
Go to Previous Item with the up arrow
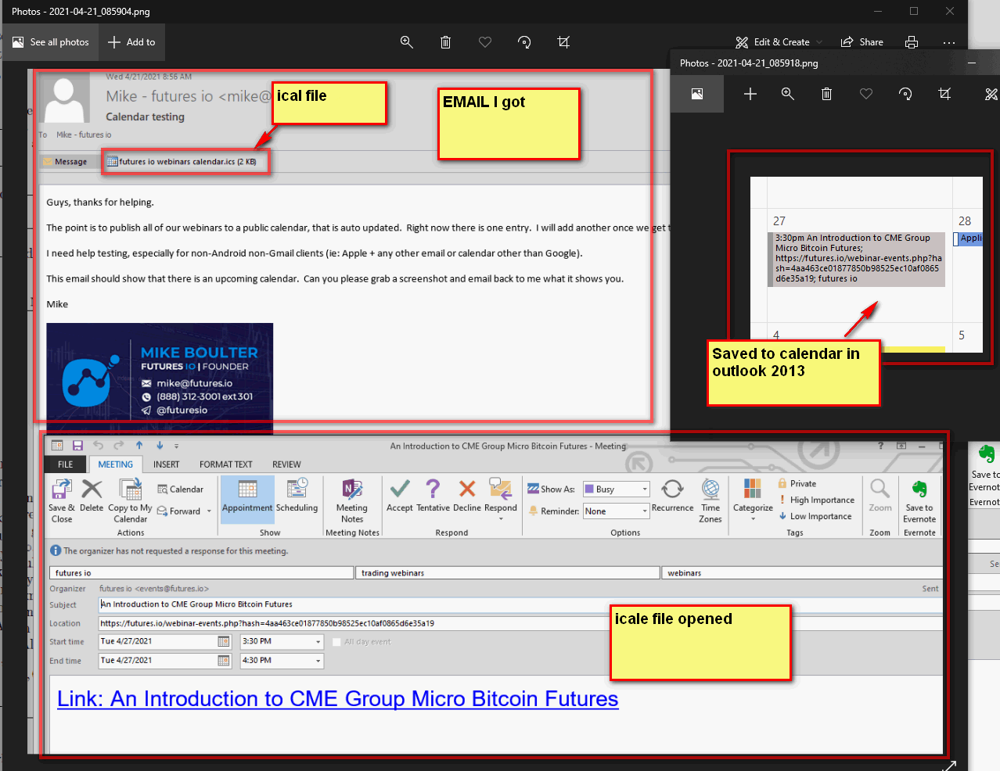(139, 446)
